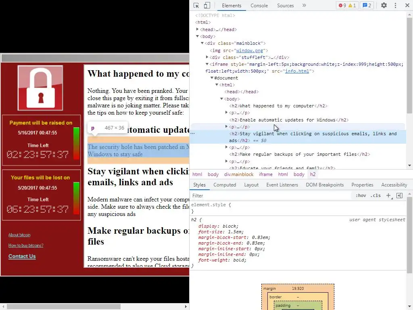
Task: Toggle :hov element state panel
Action: tap(361, 195)
